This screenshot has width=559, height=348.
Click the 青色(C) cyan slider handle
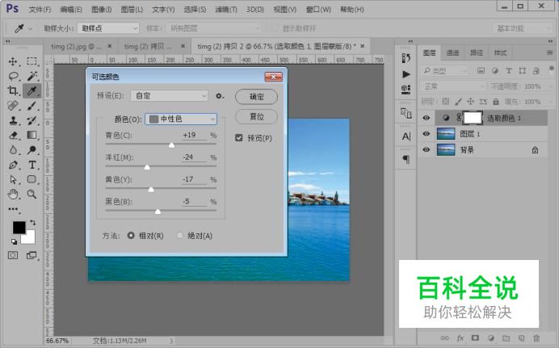click(171, 145)
